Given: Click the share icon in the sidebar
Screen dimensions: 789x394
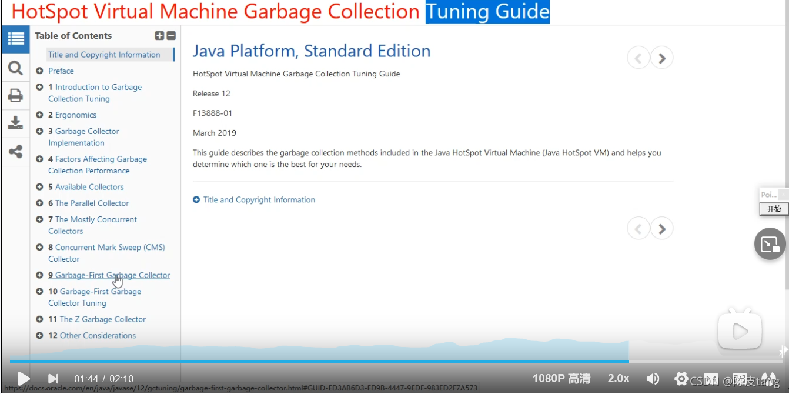Looking at the screenshot, I should tap(15, 152).
